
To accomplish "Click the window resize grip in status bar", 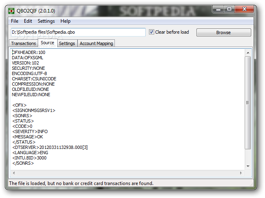I will 252,185.
